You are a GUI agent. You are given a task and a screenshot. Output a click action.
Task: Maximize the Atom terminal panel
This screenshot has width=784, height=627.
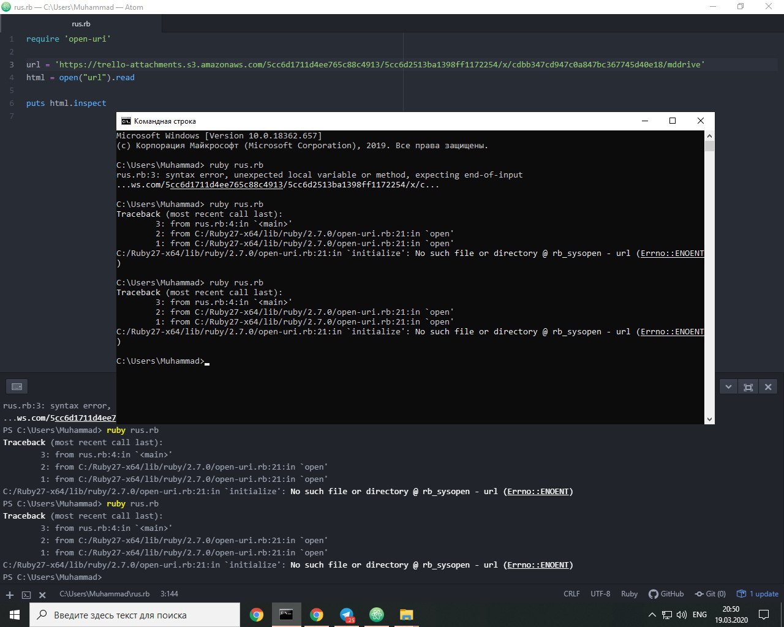748,386
